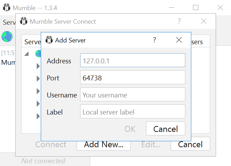Click the Mumble icon in Add Server title
Screen dimensions: 231x166
[x=49, y=40]
